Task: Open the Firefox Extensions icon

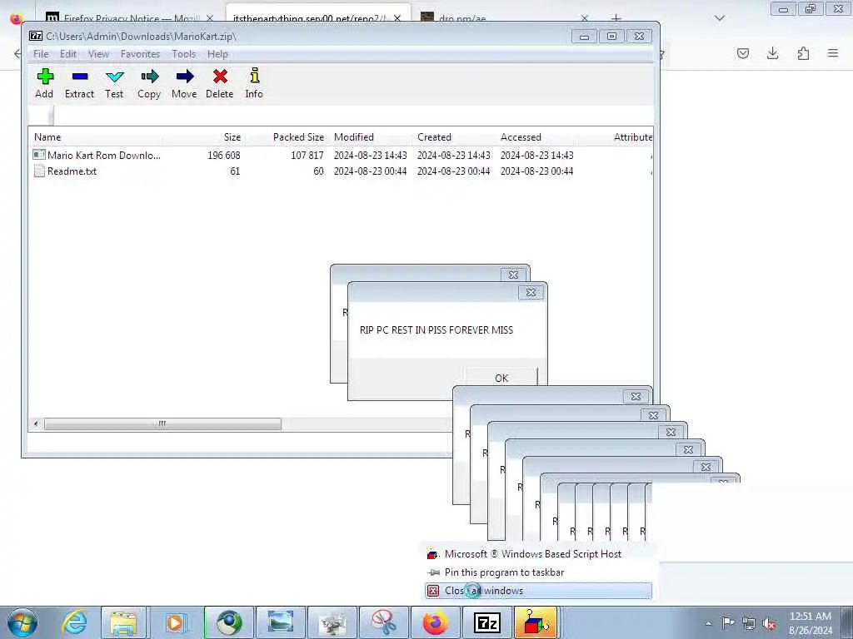Action: click(x=803, y=53)
